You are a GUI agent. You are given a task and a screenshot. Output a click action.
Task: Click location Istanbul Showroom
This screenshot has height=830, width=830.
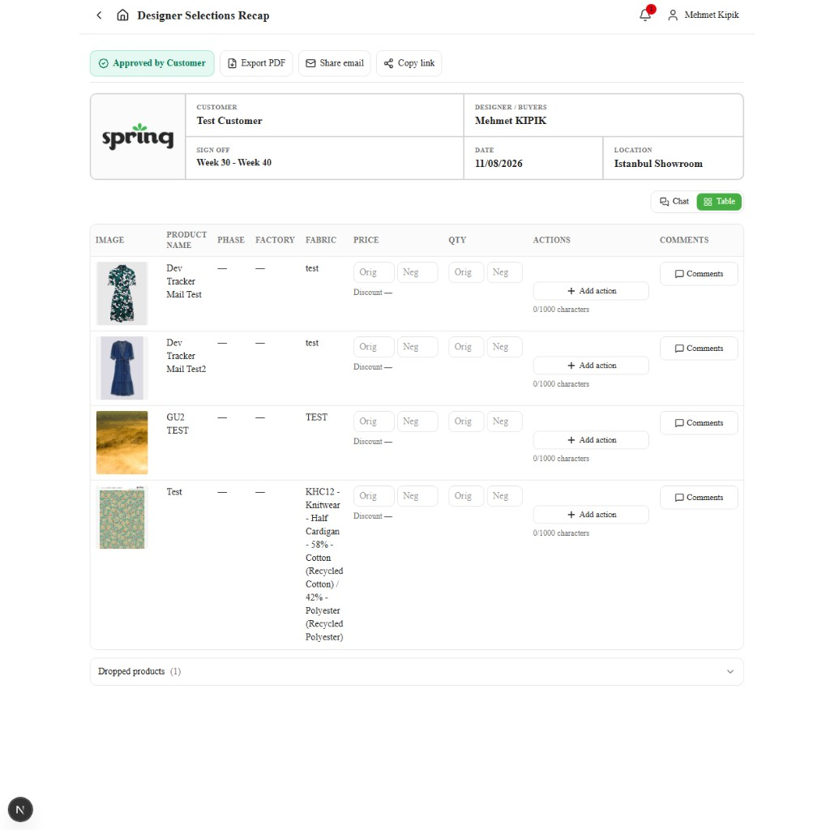click(658, 164)
